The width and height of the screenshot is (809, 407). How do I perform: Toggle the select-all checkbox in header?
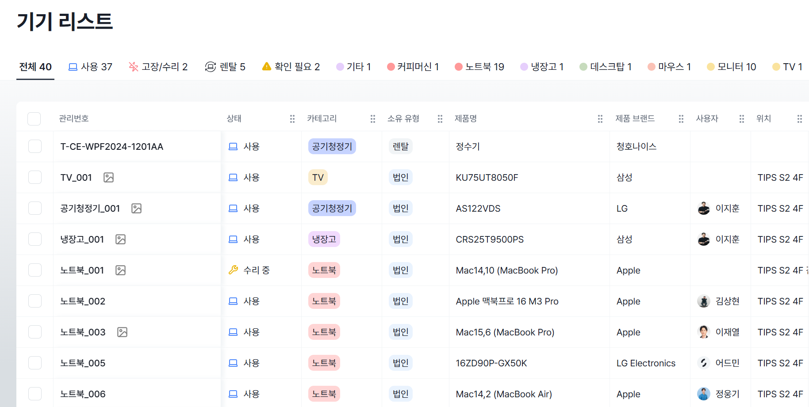[x=34, y=119]
